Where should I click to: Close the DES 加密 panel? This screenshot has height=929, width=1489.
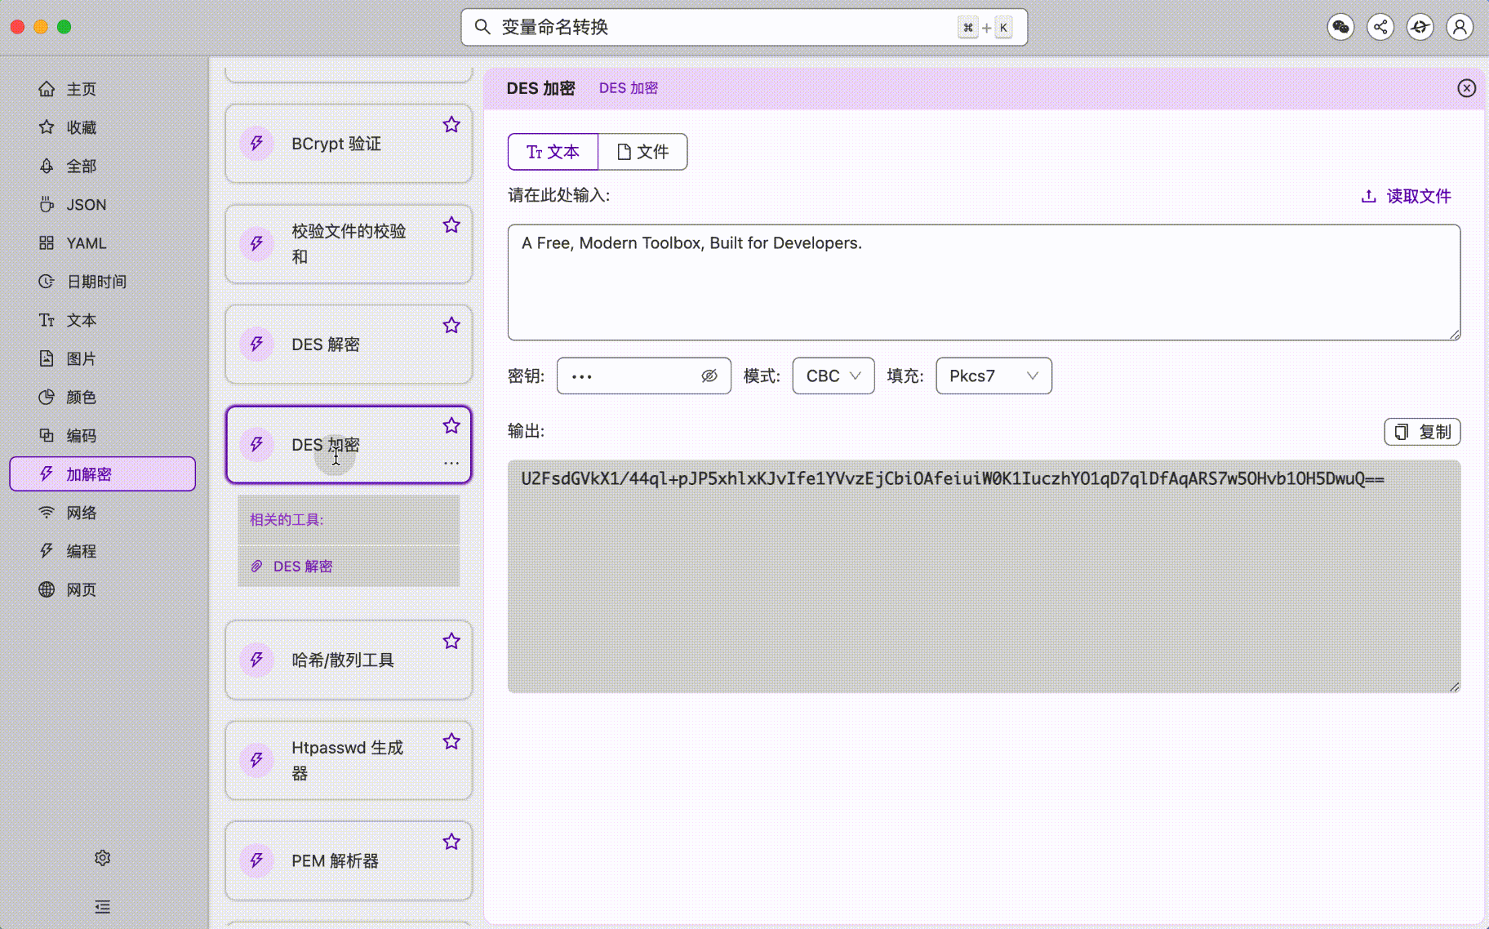point(1466,88)
